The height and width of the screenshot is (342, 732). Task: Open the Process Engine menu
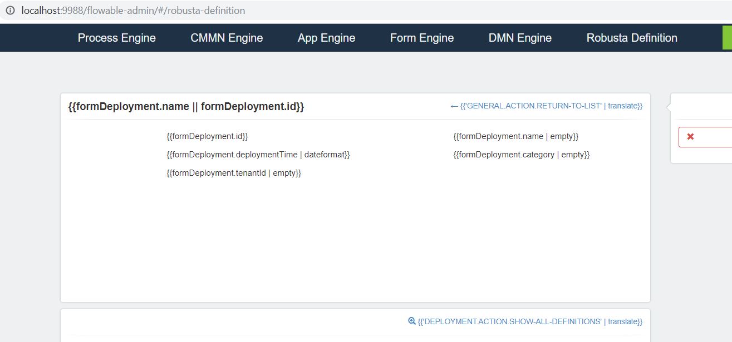click(x=117, y=38)
